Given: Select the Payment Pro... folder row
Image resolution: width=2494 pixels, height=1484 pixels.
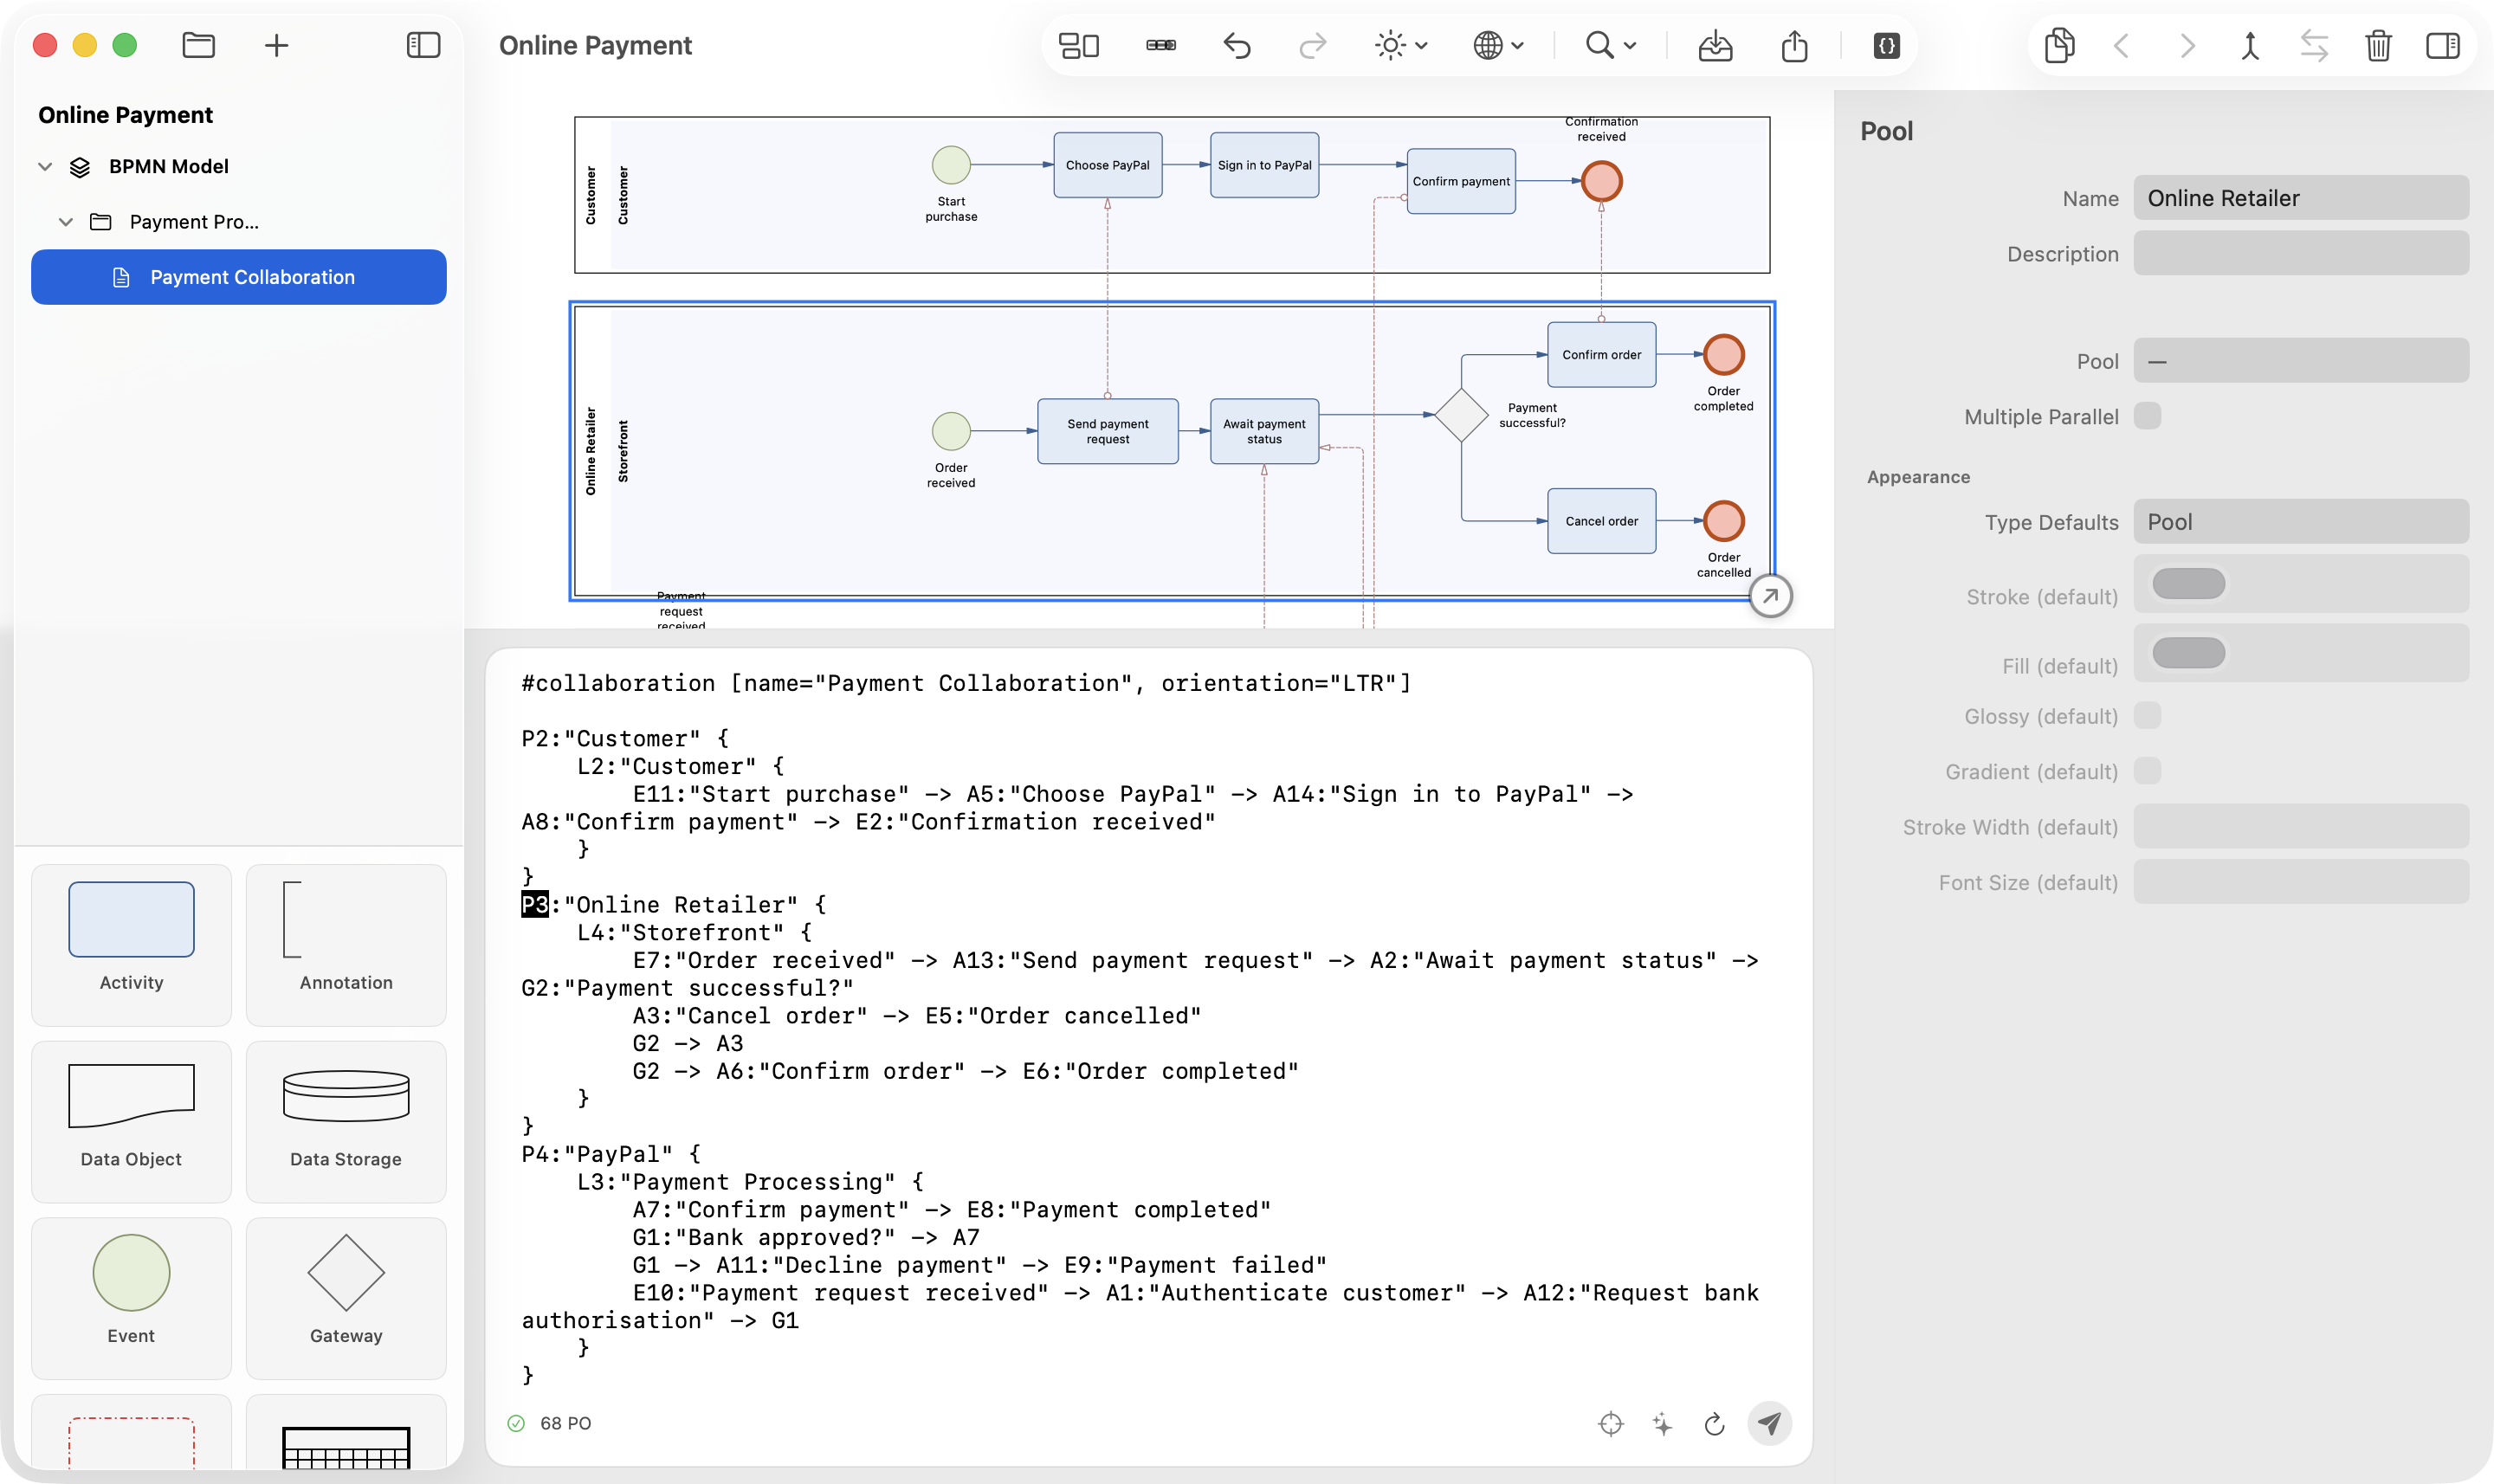Looking at the screenshot, I should (x=239, y=222).
